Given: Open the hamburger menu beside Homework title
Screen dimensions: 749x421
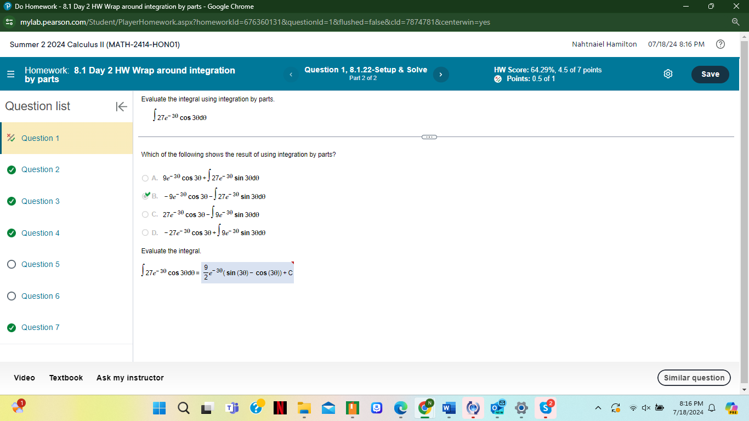Looking at the screenshot, I should [11, 75].
